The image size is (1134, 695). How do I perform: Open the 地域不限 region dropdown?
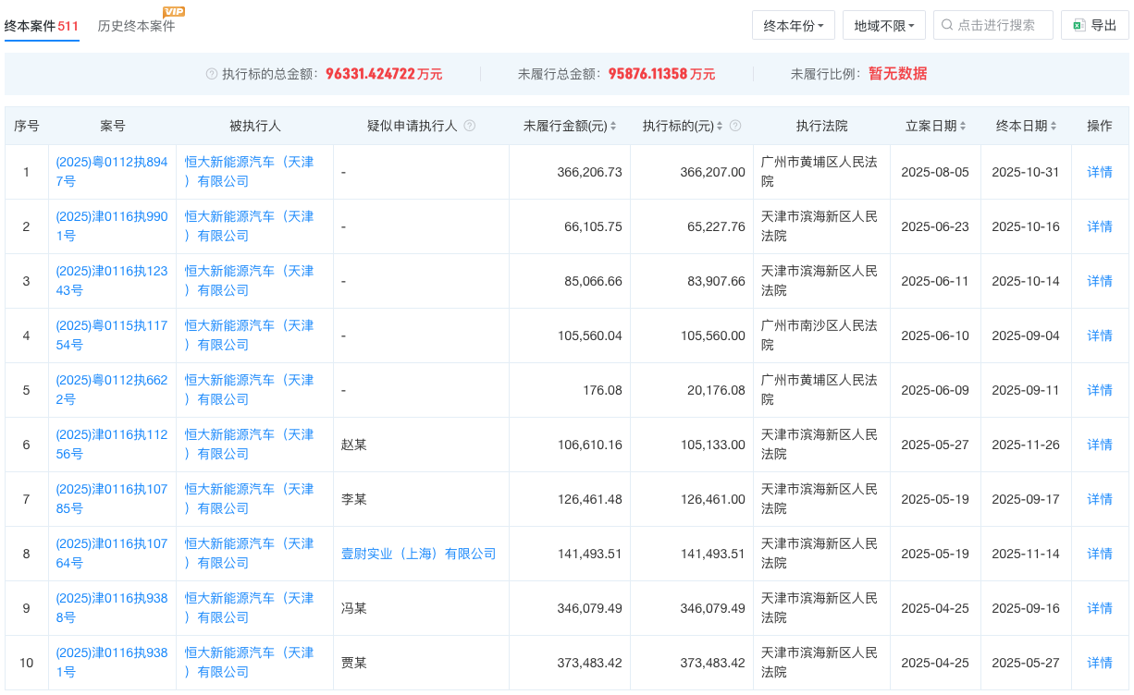tap(883, 26)
